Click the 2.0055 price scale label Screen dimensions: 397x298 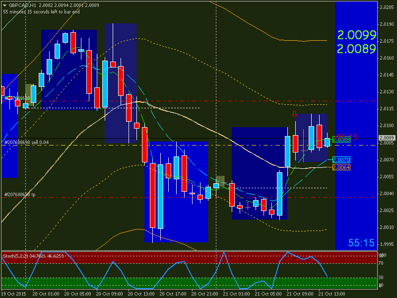387,177
